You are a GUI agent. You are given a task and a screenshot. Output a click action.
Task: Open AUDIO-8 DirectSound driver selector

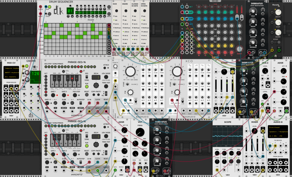[278, 127]
